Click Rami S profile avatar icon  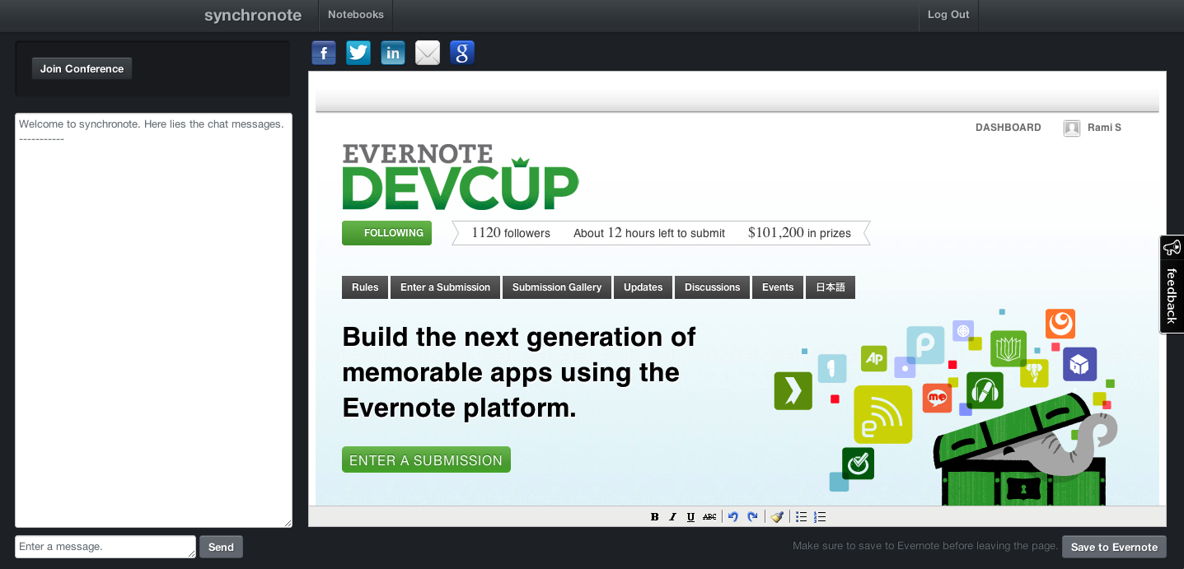coord(1072,128)
